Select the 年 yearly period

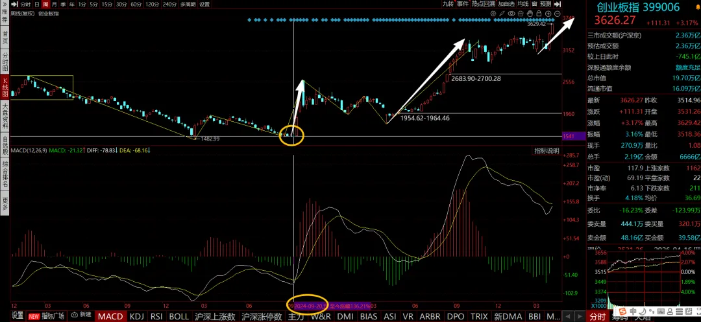pos(71,5)
